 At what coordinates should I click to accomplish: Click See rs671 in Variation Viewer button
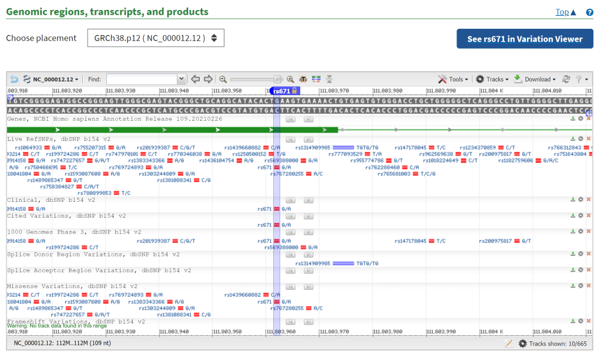click(525, 39)
